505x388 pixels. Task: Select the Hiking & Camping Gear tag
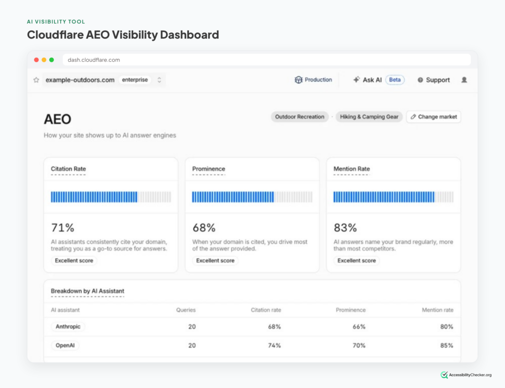click(x=369, y=117)
